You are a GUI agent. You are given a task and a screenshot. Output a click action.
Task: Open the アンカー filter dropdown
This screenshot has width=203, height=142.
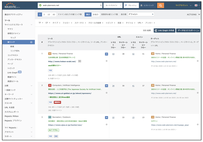(x=150, y=23)
